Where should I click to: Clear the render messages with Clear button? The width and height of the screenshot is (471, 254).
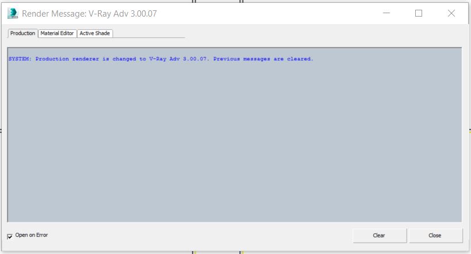point(380,236)
